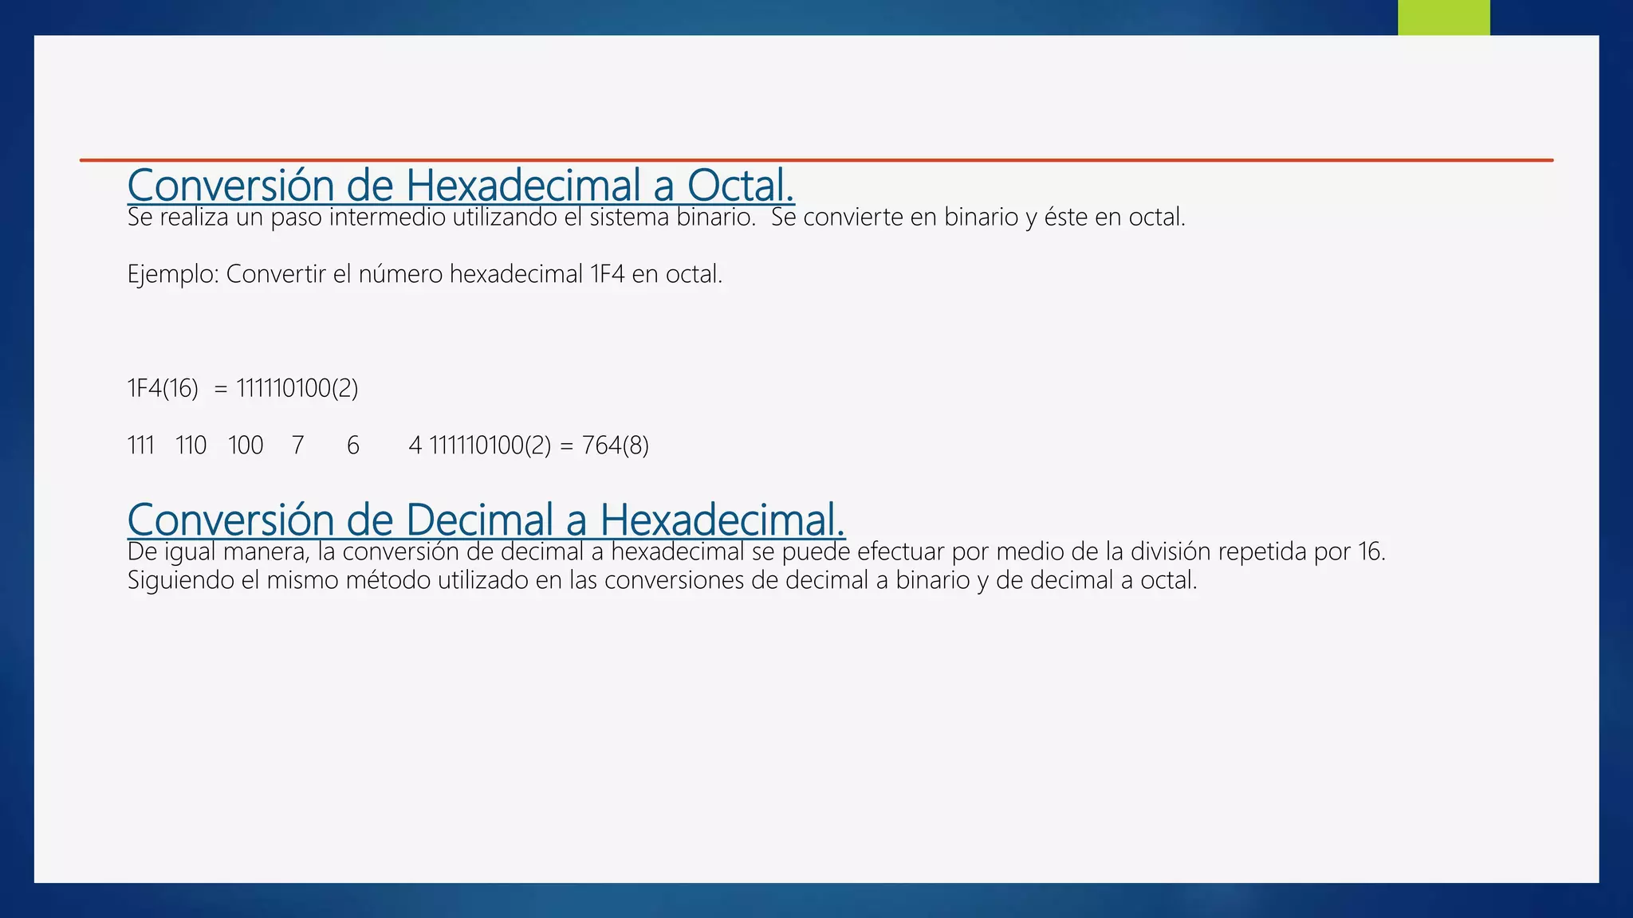Click the result '764(8)'
This screenshot has width=1633, height=918.
(x=615, y=445)
